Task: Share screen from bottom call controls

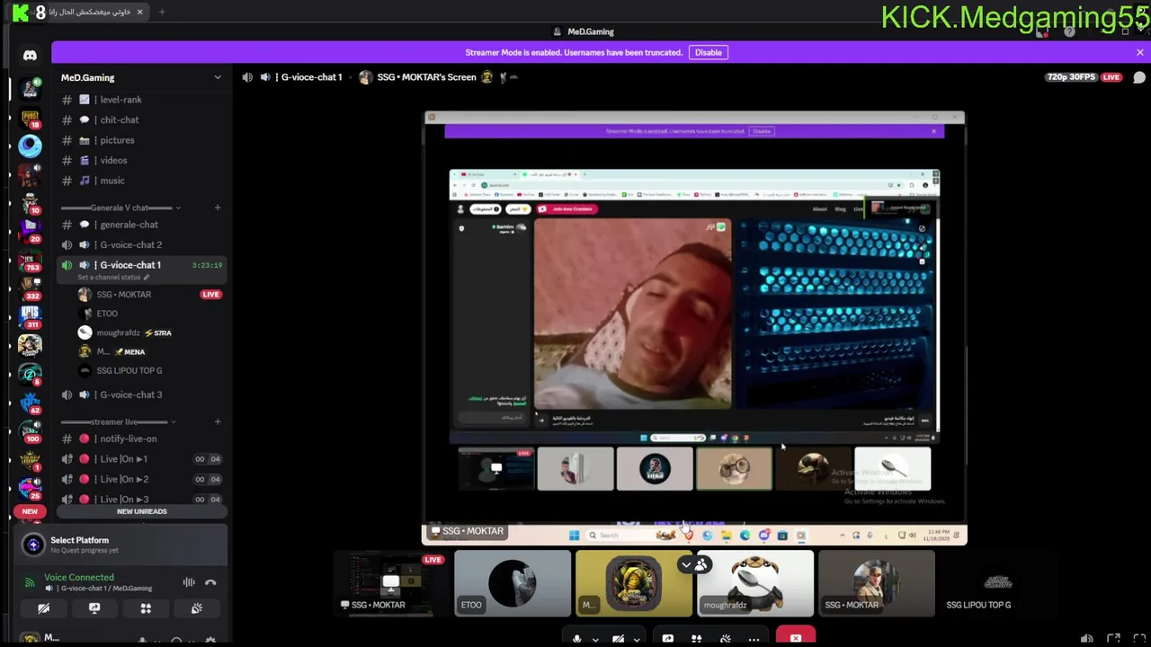Action: (667, 639)
